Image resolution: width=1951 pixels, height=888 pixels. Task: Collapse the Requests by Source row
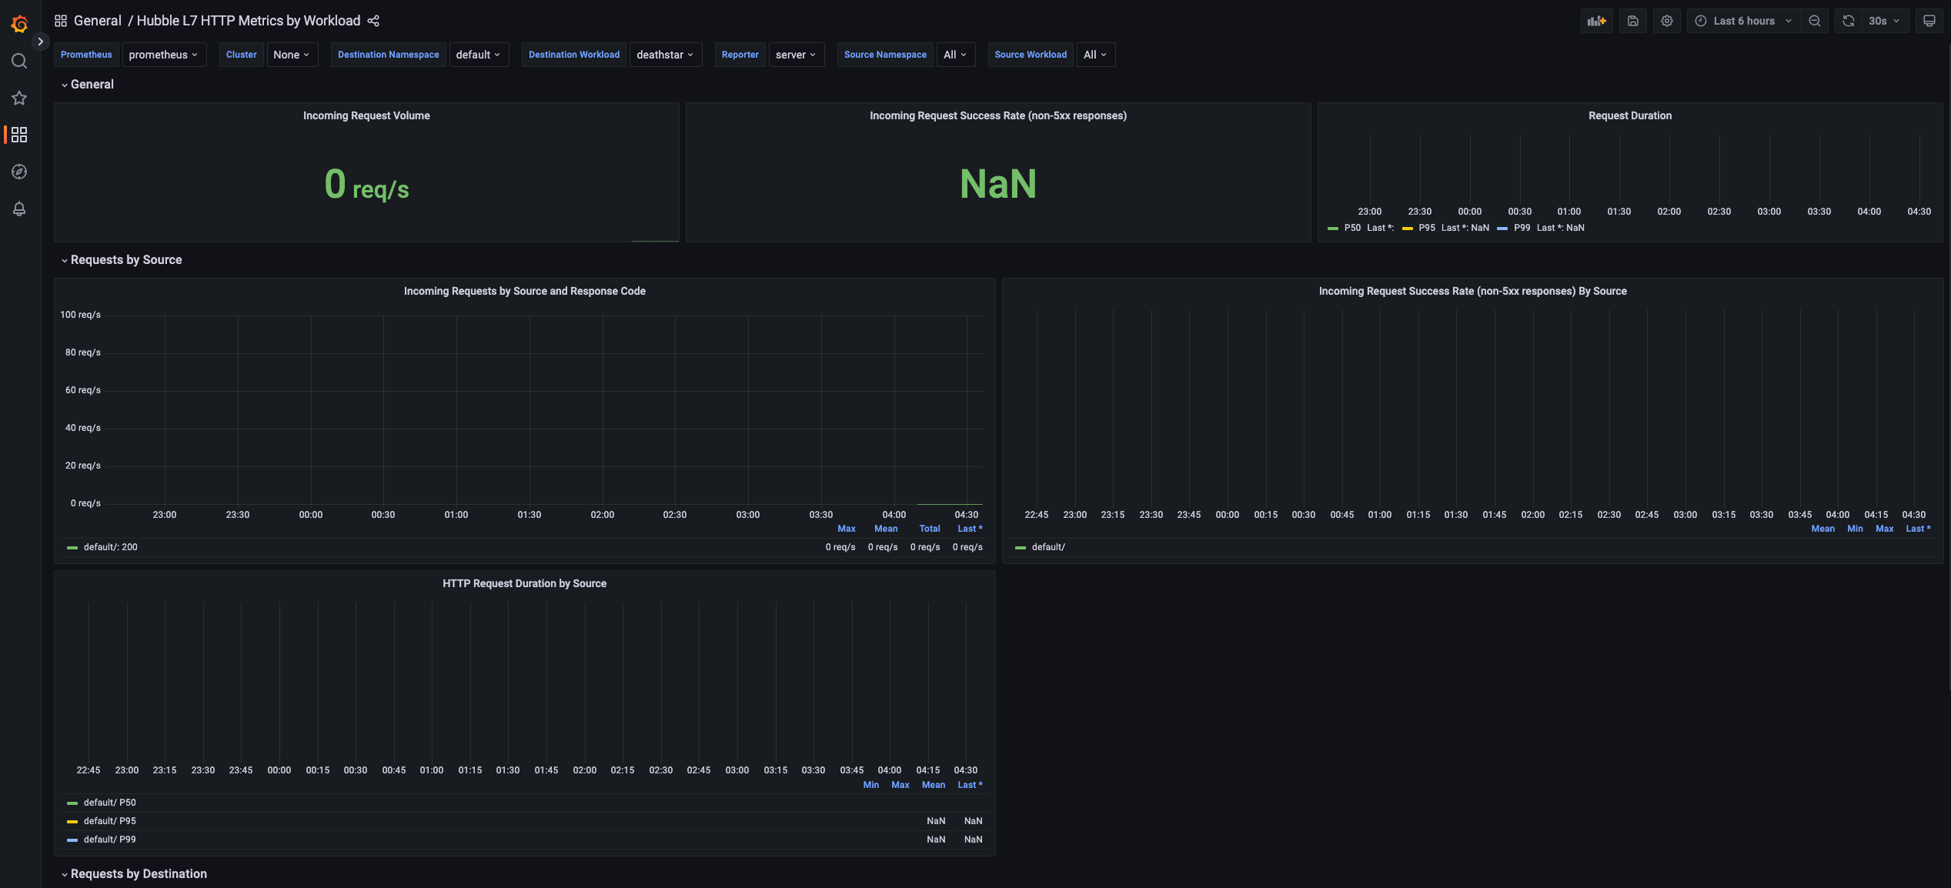(125, 260)
